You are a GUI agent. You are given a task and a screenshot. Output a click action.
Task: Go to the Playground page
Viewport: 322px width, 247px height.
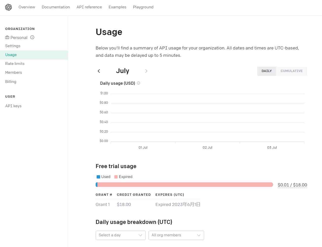[143, 7]
